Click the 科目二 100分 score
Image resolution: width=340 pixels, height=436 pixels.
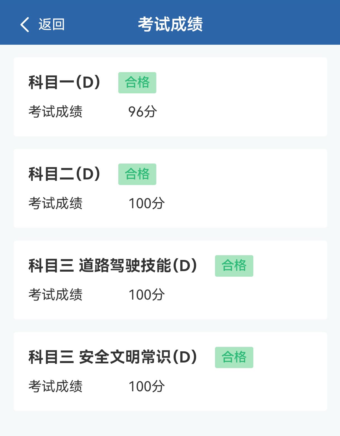[147, 203]
